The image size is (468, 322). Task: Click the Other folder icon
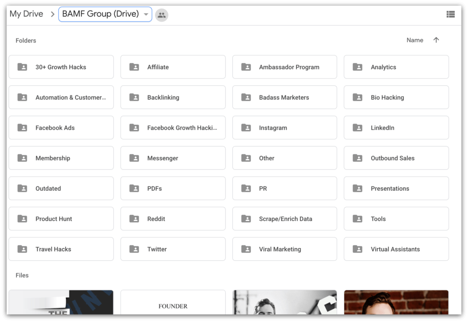click(x=246, y=158)
